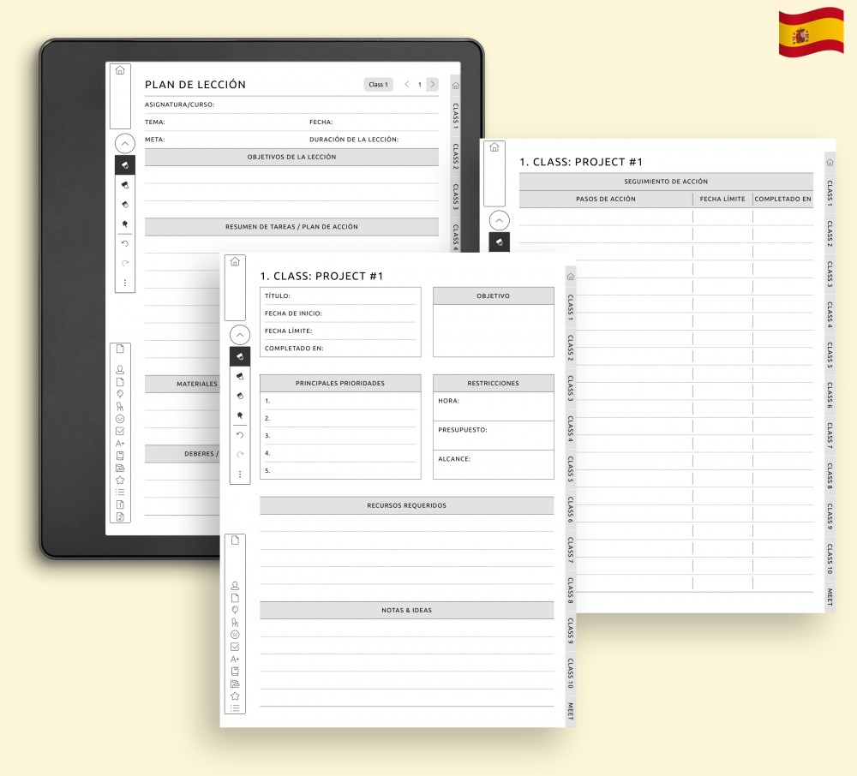Collapse the toolbar with the tablet's circled up chevron
857x776 pixels.
pyautogui.click(x=124, y=144)
